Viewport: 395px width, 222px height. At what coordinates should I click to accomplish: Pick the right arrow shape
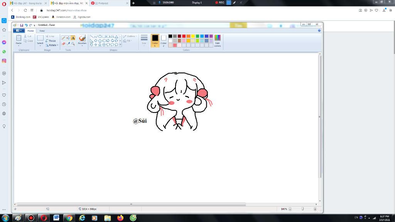pyautogui.click(x=108, y=40)
